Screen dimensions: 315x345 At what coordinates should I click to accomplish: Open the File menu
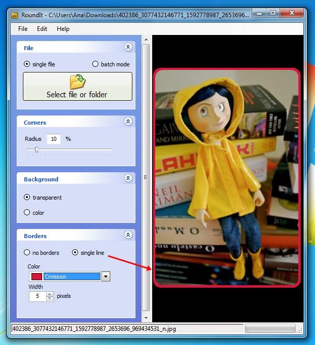tap(23, 29)
